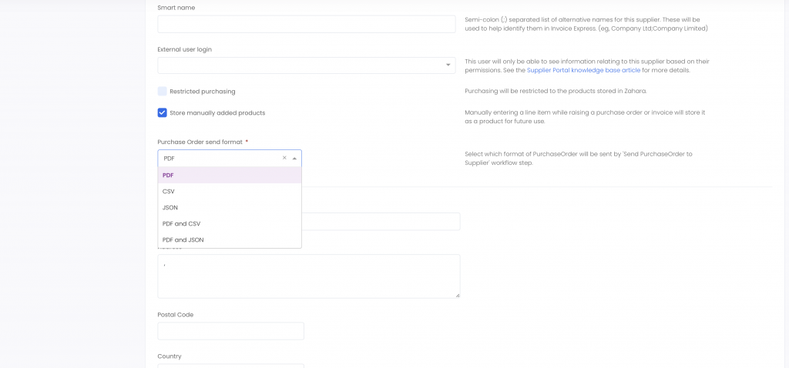Collapse the Purchase Order send format arrow

tap(294, 158)
